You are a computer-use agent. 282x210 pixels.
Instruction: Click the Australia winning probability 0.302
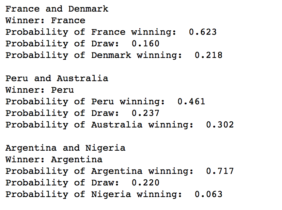pos(220,125)
